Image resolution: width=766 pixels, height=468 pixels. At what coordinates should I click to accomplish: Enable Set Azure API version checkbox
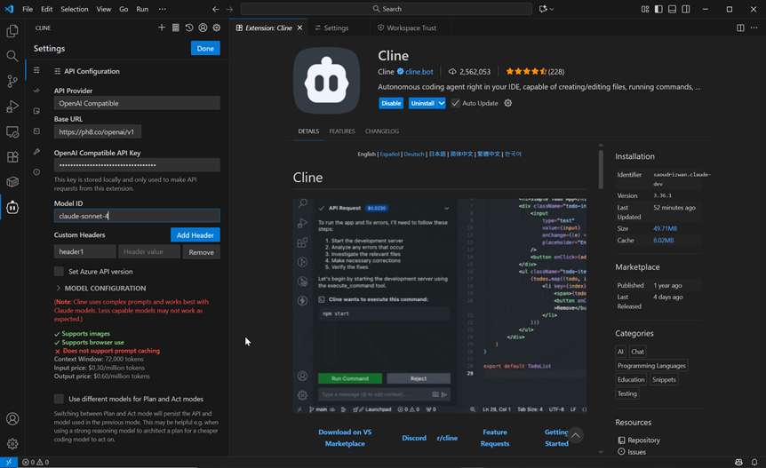(59, 272)
